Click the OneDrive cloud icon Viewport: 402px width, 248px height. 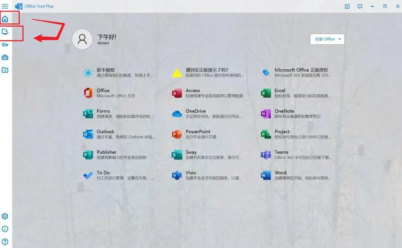pyautogui.click(x=177, y=114)
